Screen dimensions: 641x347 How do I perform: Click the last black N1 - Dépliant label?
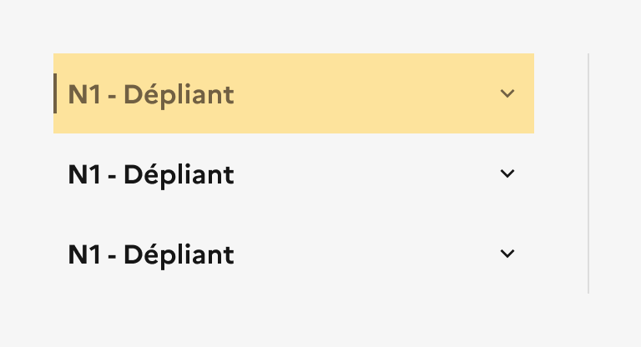(x=151, y=254)
